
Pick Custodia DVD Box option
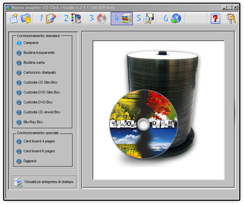(35, 103)
